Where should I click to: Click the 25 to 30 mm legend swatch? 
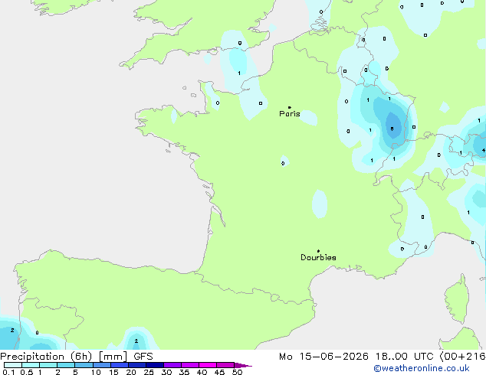click(x=155, y=365)
